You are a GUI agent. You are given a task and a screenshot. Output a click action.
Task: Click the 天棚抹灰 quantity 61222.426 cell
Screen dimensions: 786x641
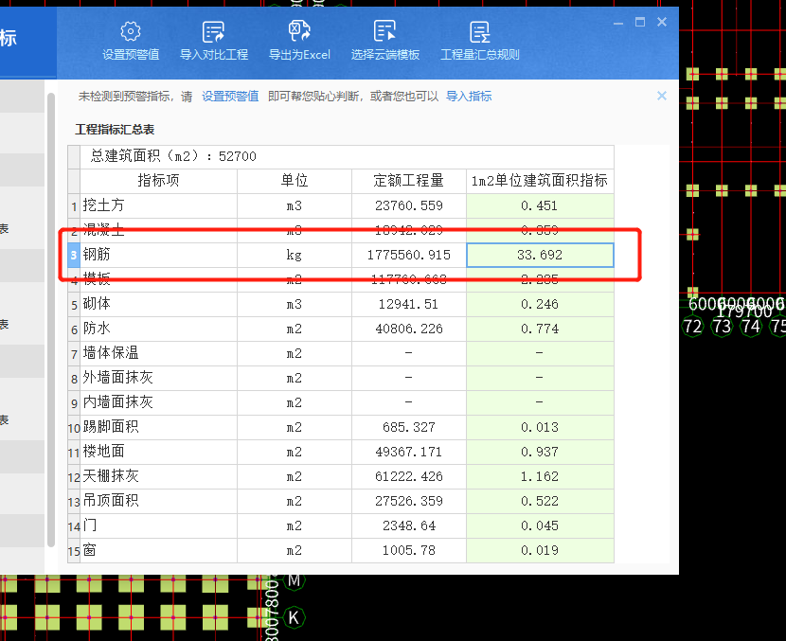coord(408,476)
